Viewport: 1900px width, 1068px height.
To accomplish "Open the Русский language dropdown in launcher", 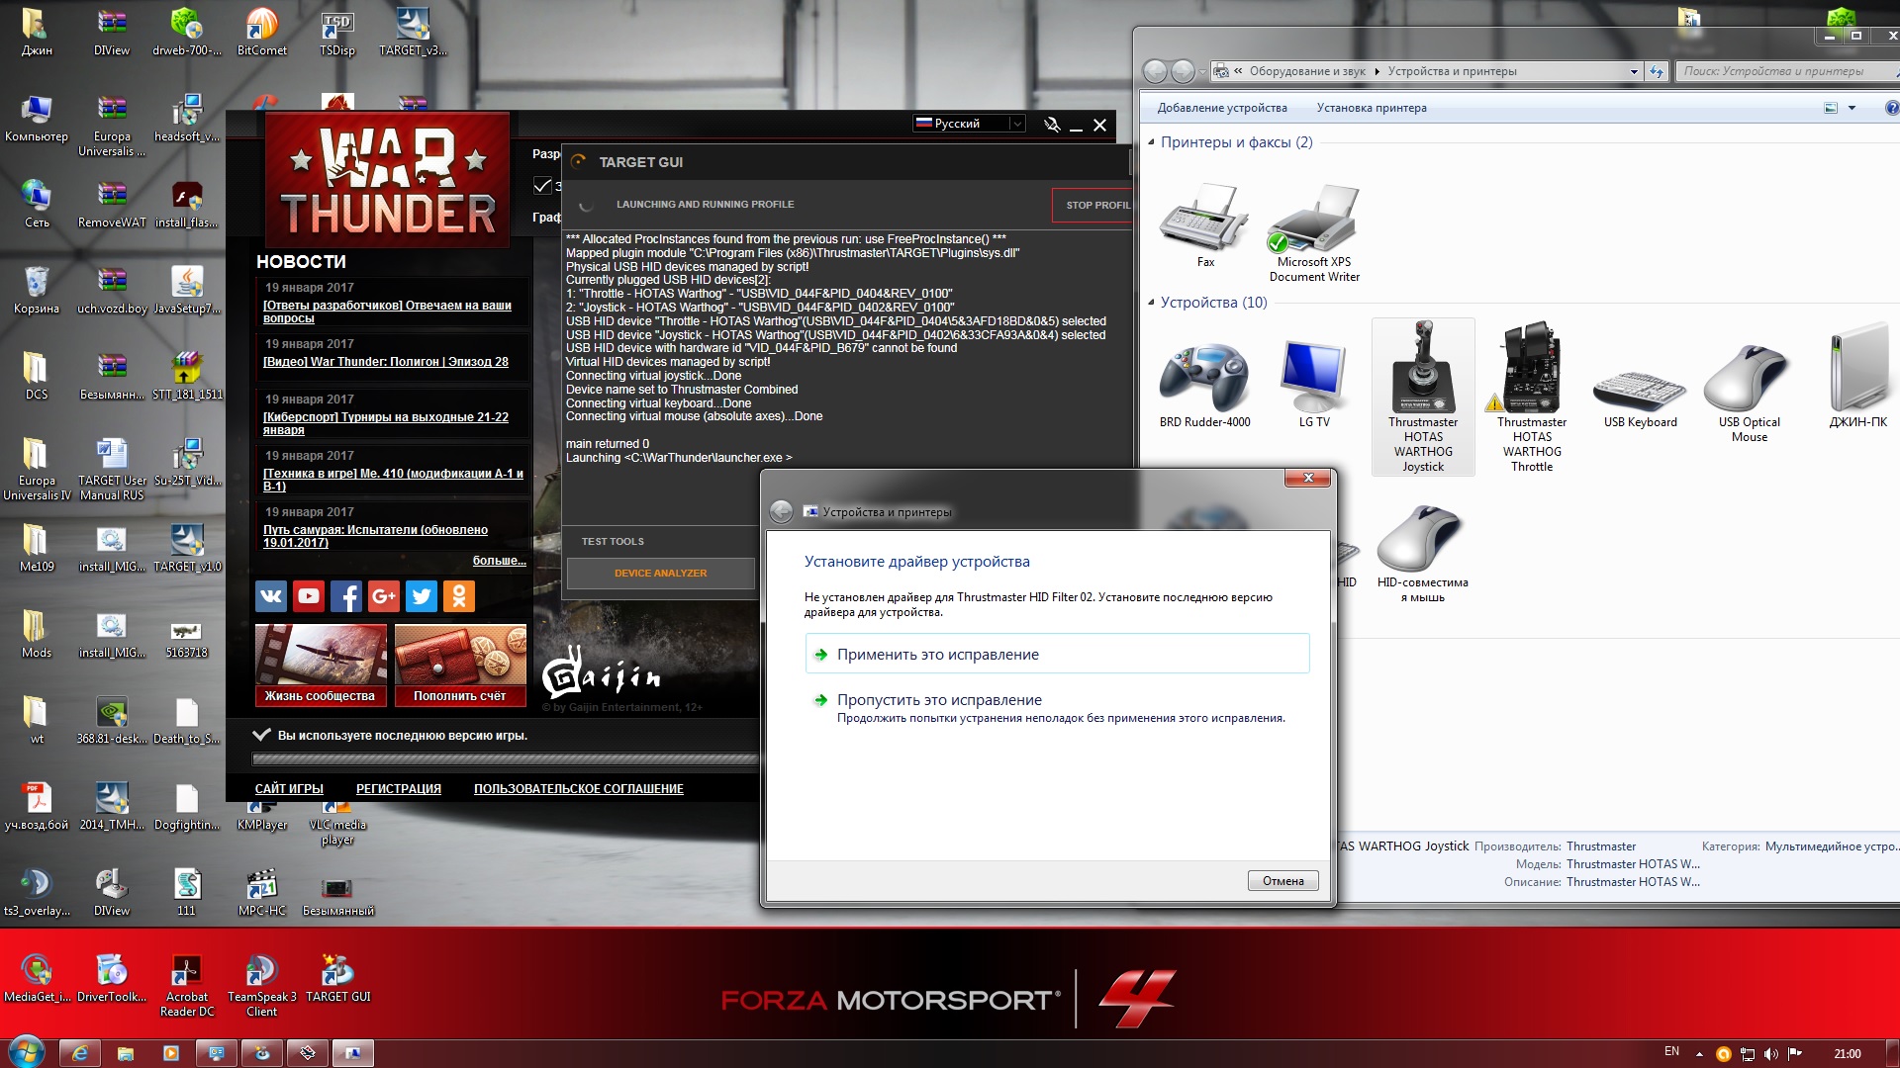I will (x=968, y=124).
